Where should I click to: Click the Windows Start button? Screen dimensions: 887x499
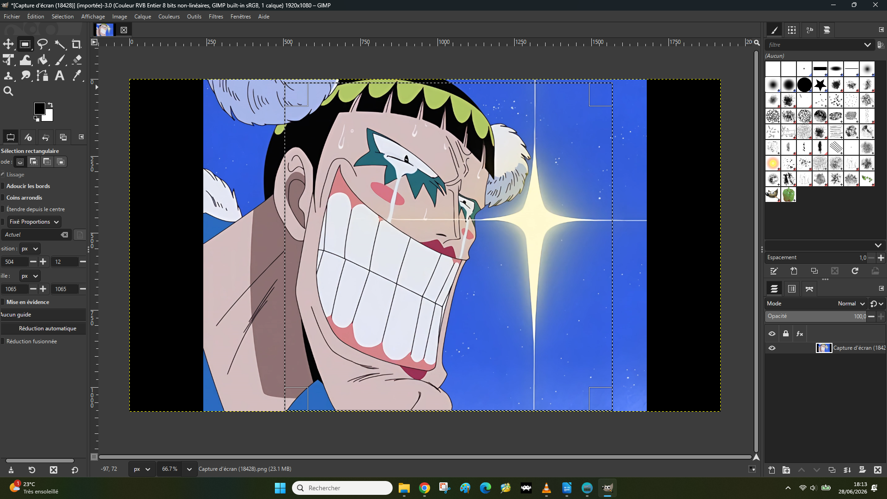click(x=280, y=488)
